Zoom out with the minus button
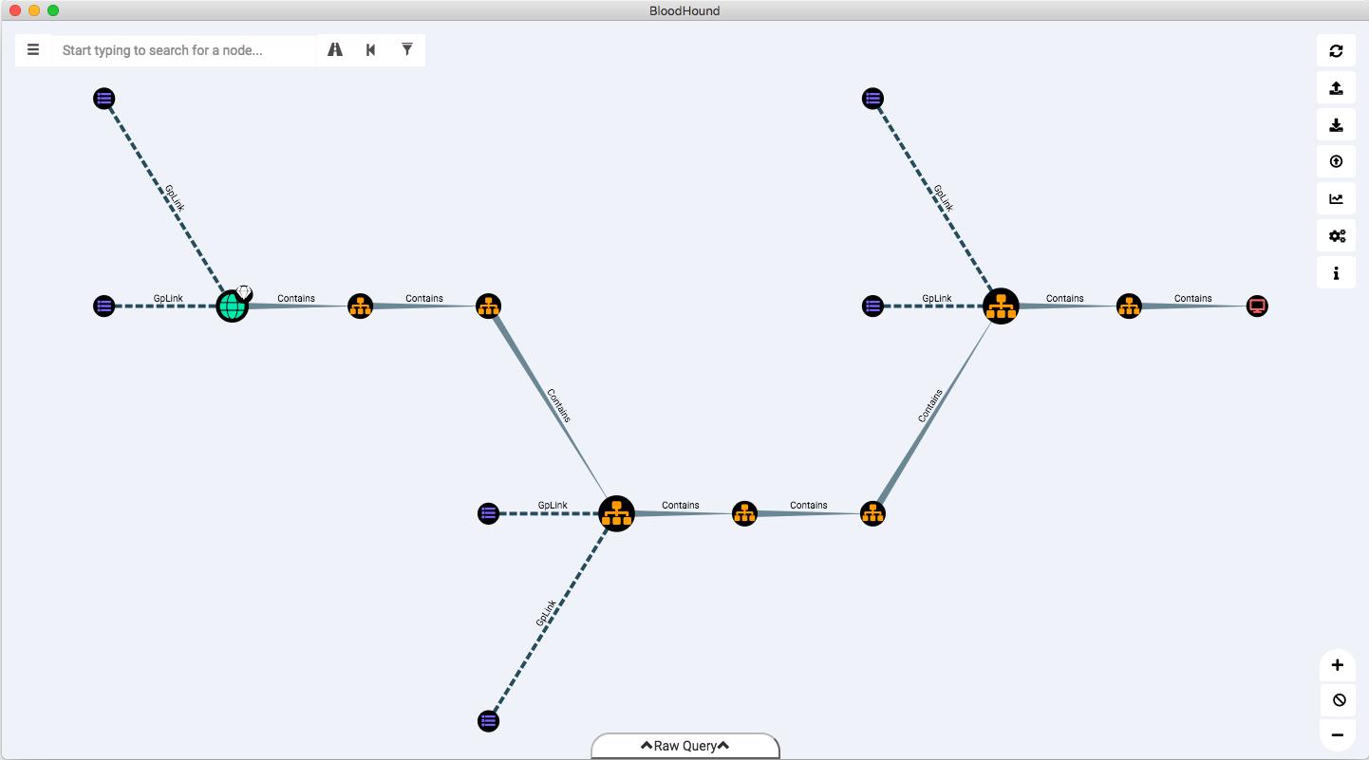This screenshot has width=1369, height=760. pos(1338,734)
